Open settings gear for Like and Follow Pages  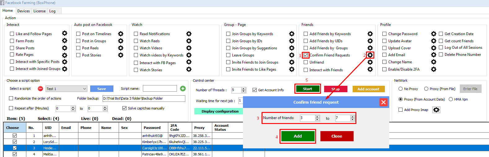[x=64, y=33]
